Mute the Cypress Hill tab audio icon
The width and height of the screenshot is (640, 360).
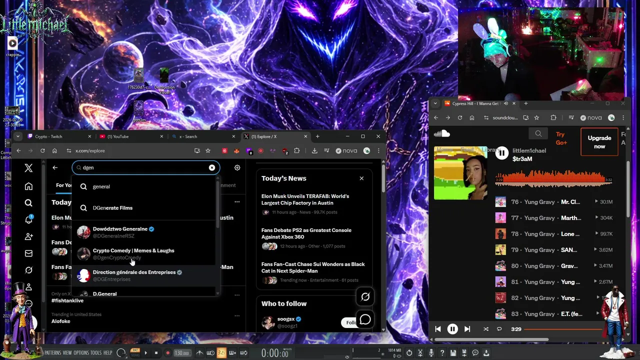point(506,103)
